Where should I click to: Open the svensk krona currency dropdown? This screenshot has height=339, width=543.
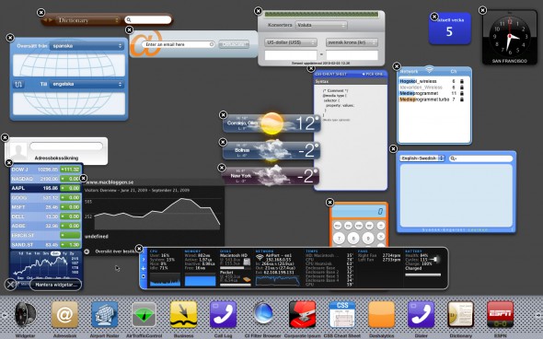pyautogui.click(x=352, y=42)
